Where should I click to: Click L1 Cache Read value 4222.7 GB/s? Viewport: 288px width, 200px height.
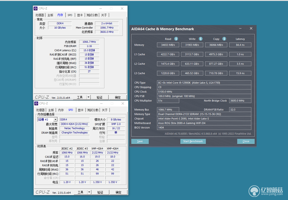168,54
